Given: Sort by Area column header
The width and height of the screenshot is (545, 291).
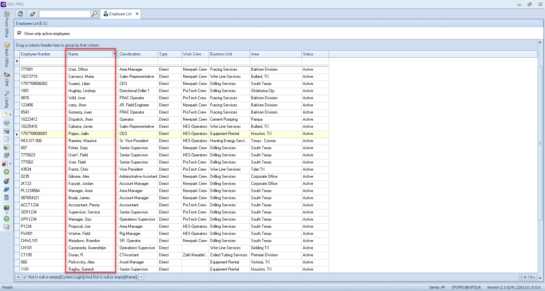Looking at the screenshot, I should tap(276, 54).
